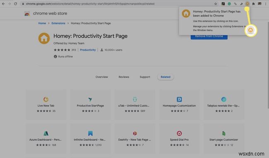The image size is (269, 158).
Task: Open the uTab magnet icon
Action: (135, 99)
